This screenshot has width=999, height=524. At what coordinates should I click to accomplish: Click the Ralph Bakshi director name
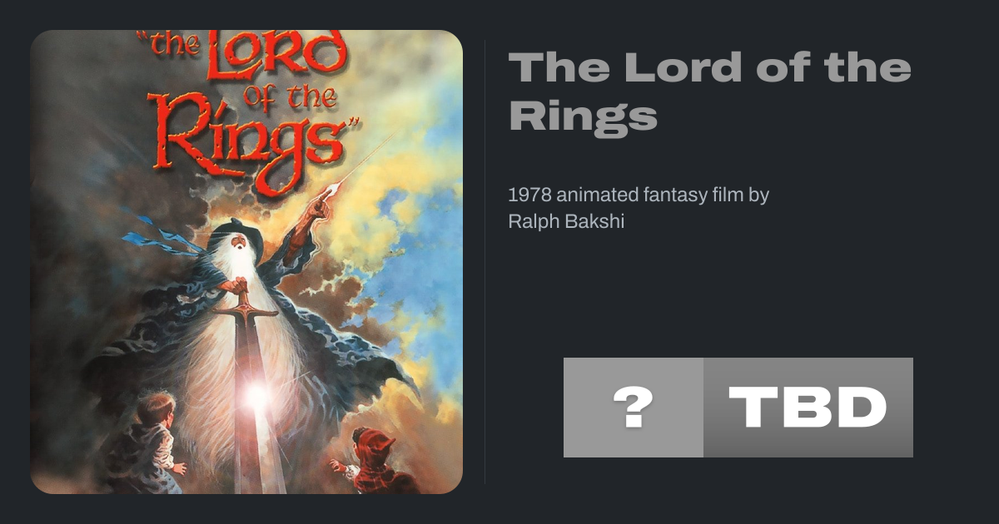click(x=565, y=222)
